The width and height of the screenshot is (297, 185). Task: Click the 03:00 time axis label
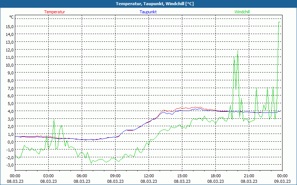49,176
